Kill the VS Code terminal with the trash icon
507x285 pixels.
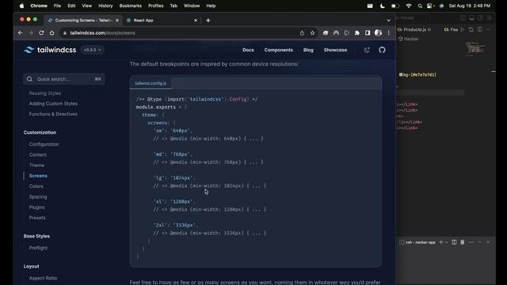463,242
